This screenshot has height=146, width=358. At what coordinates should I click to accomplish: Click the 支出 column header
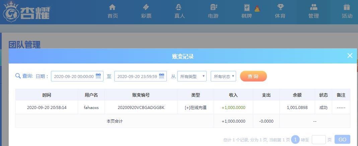coord(266,95)
